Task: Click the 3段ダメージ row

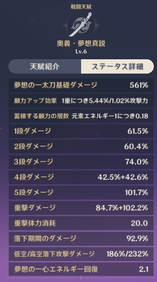Action: pos(81,162)
